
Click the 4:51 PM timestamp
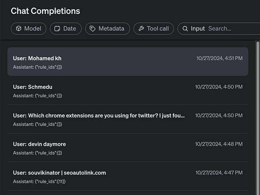click(219, 58)
